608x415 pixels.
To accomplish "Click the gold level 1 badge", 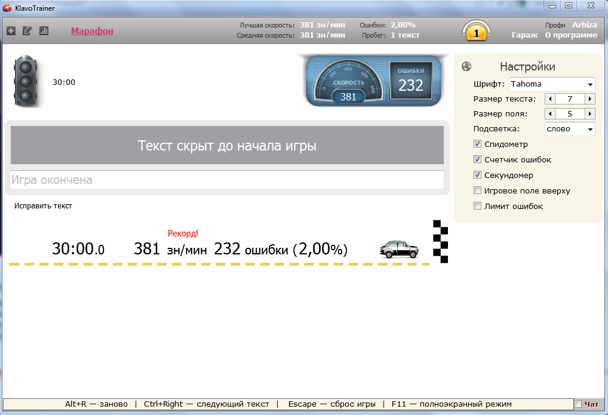I will coord(477,32).
